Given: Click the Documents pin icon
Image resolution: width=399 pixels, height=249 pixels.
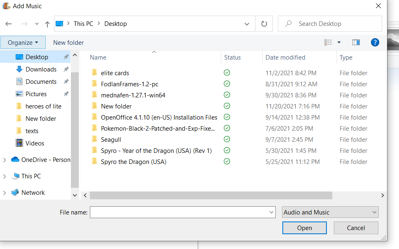Looking at the screenshot, I should click(x=66, y=81).
